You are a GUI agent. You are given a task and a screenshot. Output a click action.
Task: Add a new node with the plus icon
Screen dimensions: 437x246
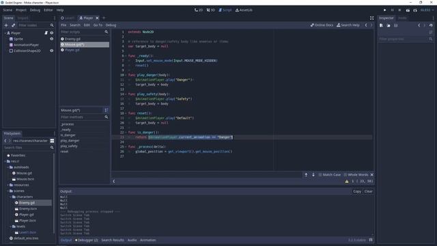pos(6,25)
